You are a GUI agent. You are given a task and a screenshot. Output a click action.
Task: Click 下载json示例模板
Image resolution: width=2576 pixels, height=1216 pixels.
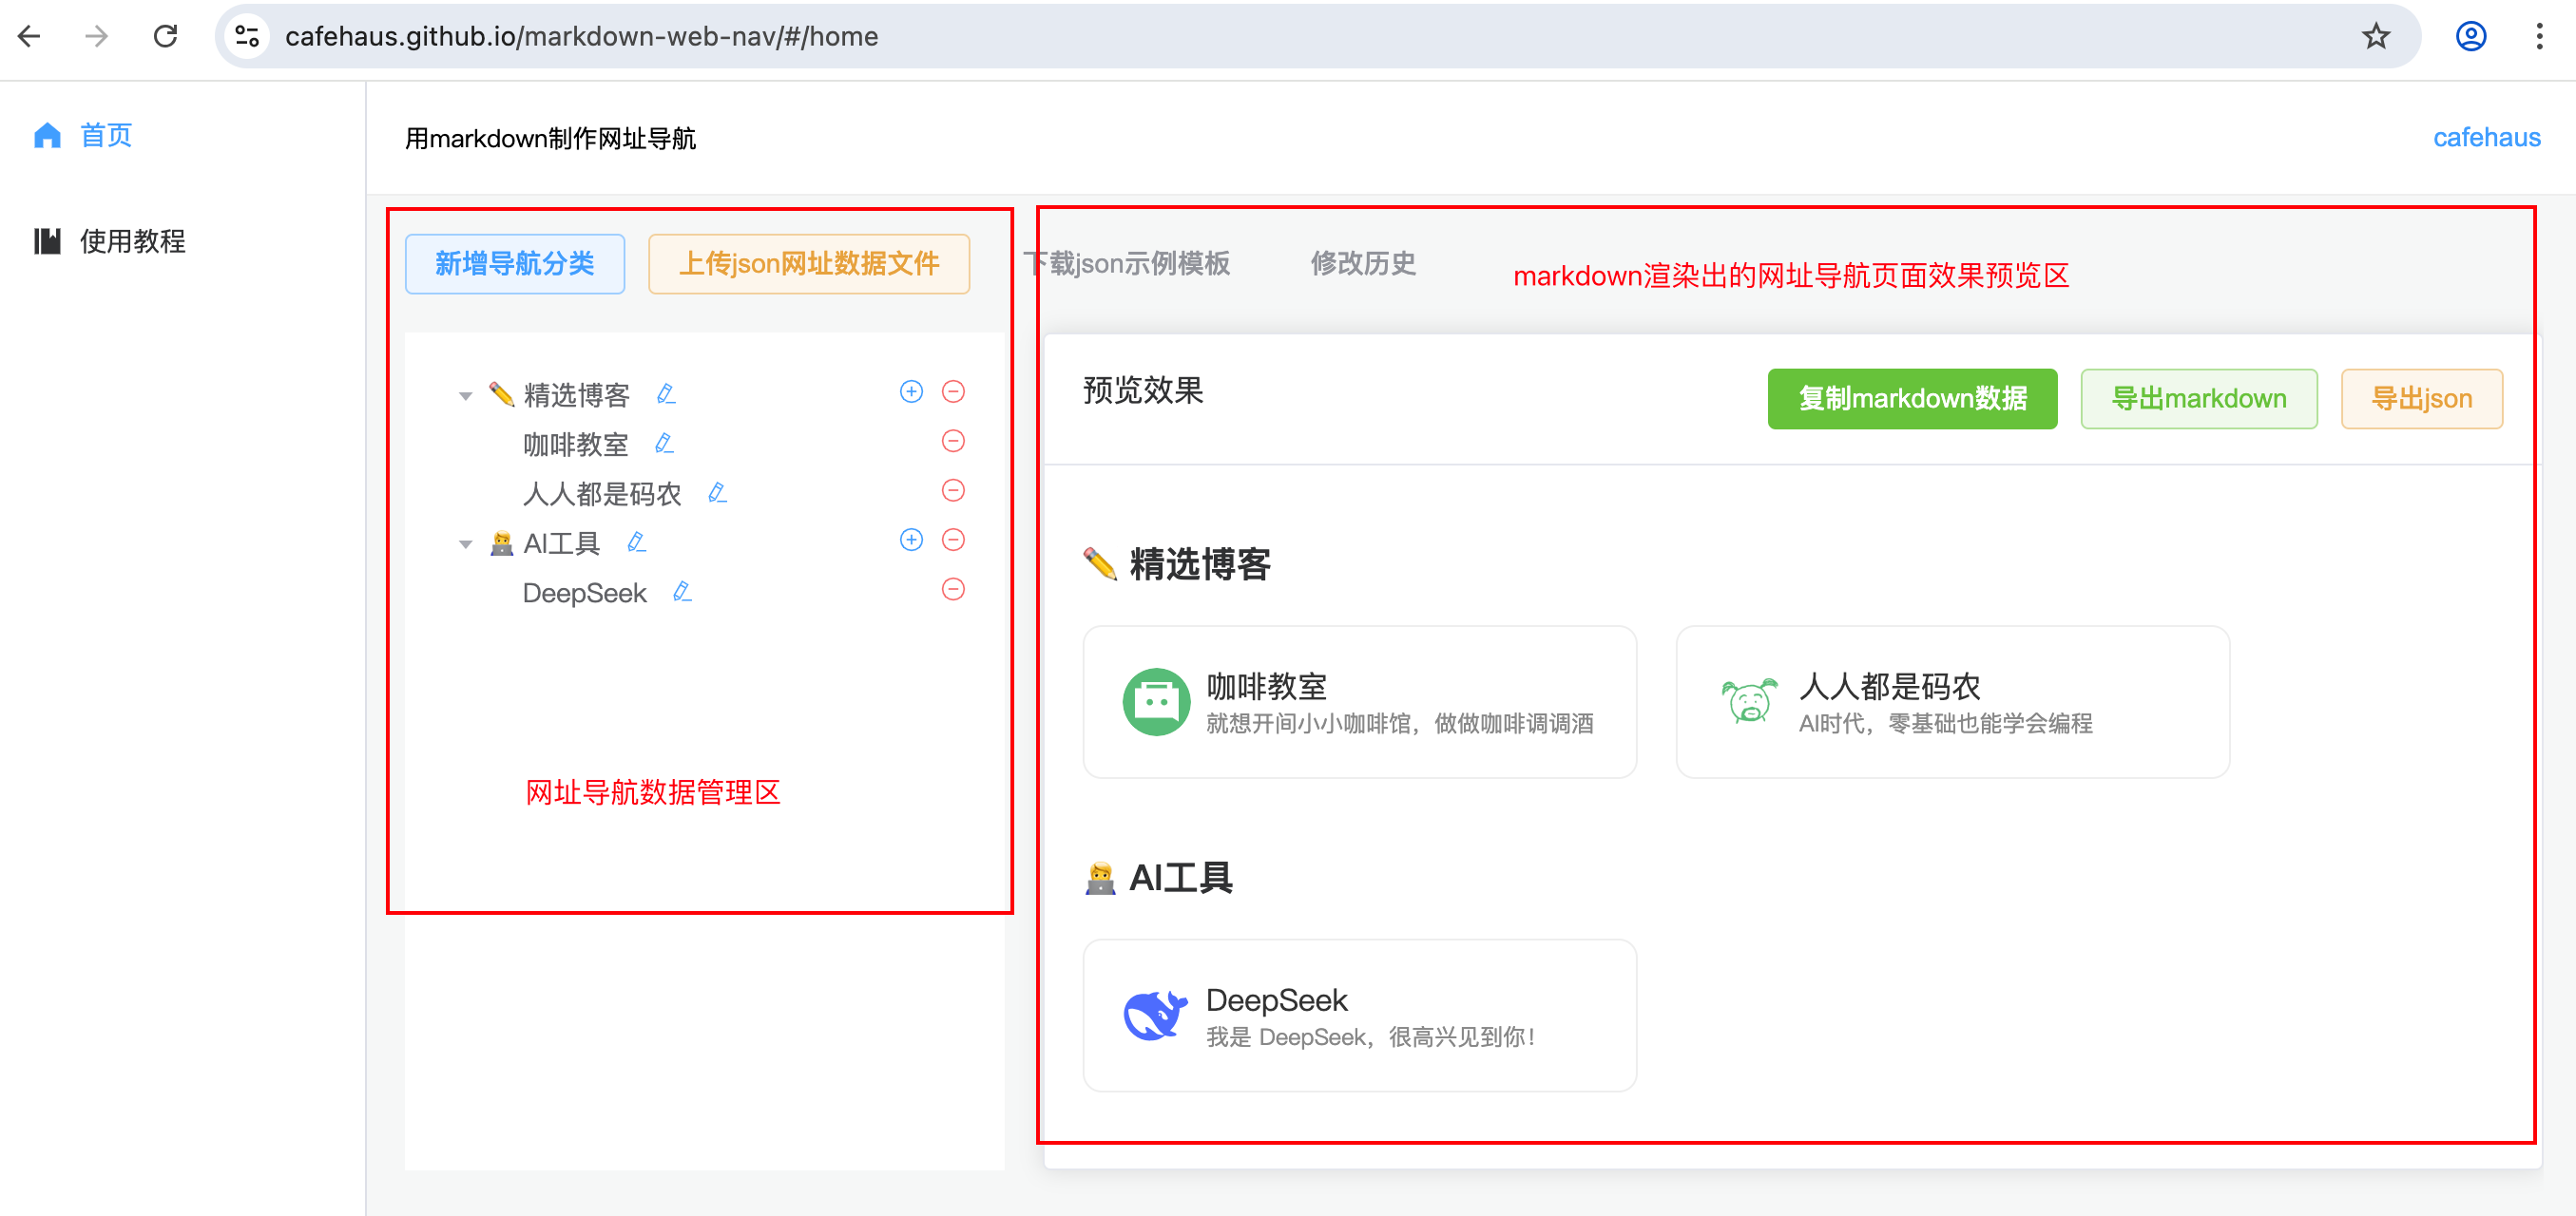tap(1126, 264)
